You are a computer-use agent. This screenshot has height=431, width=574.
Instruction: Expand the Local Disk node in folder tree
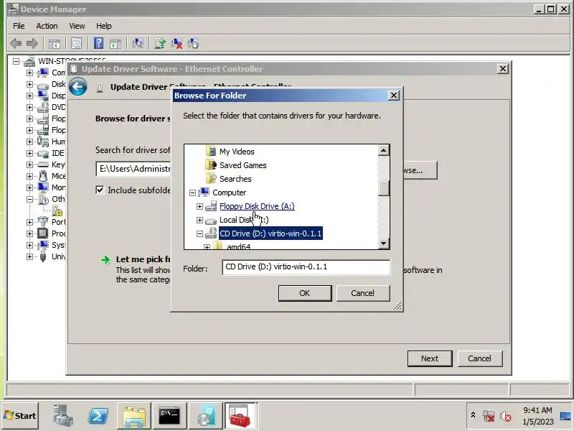tap(199, 220)
